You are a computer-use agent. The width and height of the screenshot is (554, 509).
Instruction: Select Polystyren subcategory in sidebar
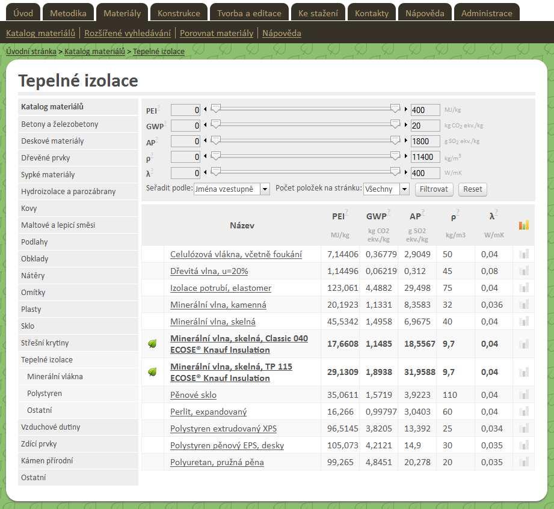78,393
